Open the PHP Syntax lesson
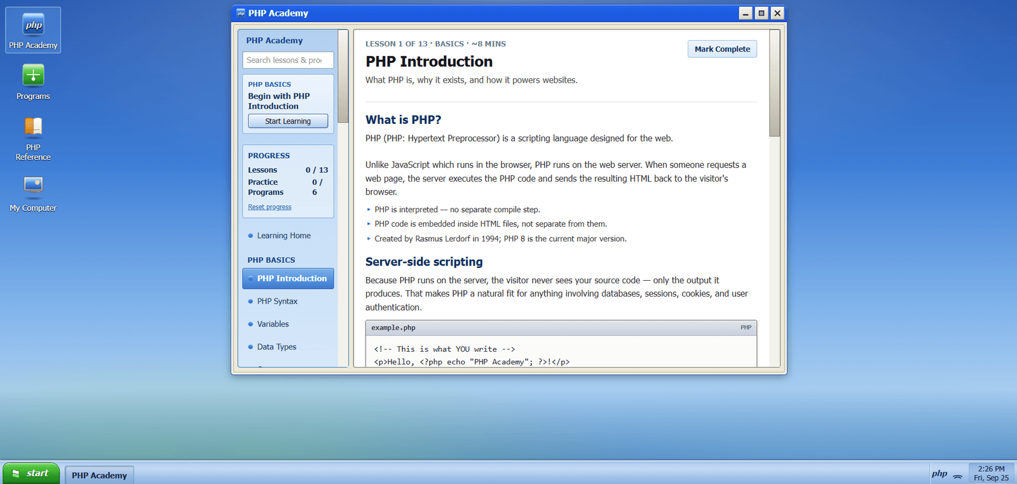 pyautogui.click(x=288, y=301)
